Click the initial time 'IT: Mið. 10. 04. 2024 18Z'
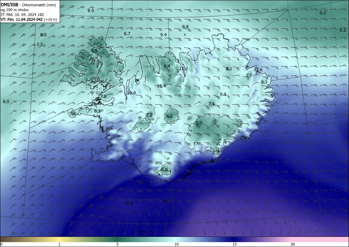This screenshot has height=247, width=349. pos(22,15)
